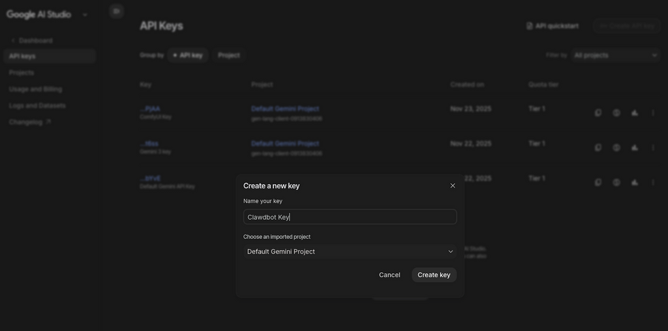Click the Key column header
Image resolution: width=668 pixels, height=331 pixels.
[x=145, y=84]
